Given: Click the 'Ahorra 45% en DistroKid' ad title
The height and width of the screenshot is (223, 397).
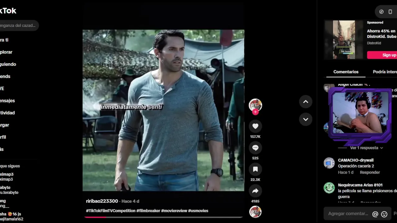Looking at the screenshot, I should [382, 34].
